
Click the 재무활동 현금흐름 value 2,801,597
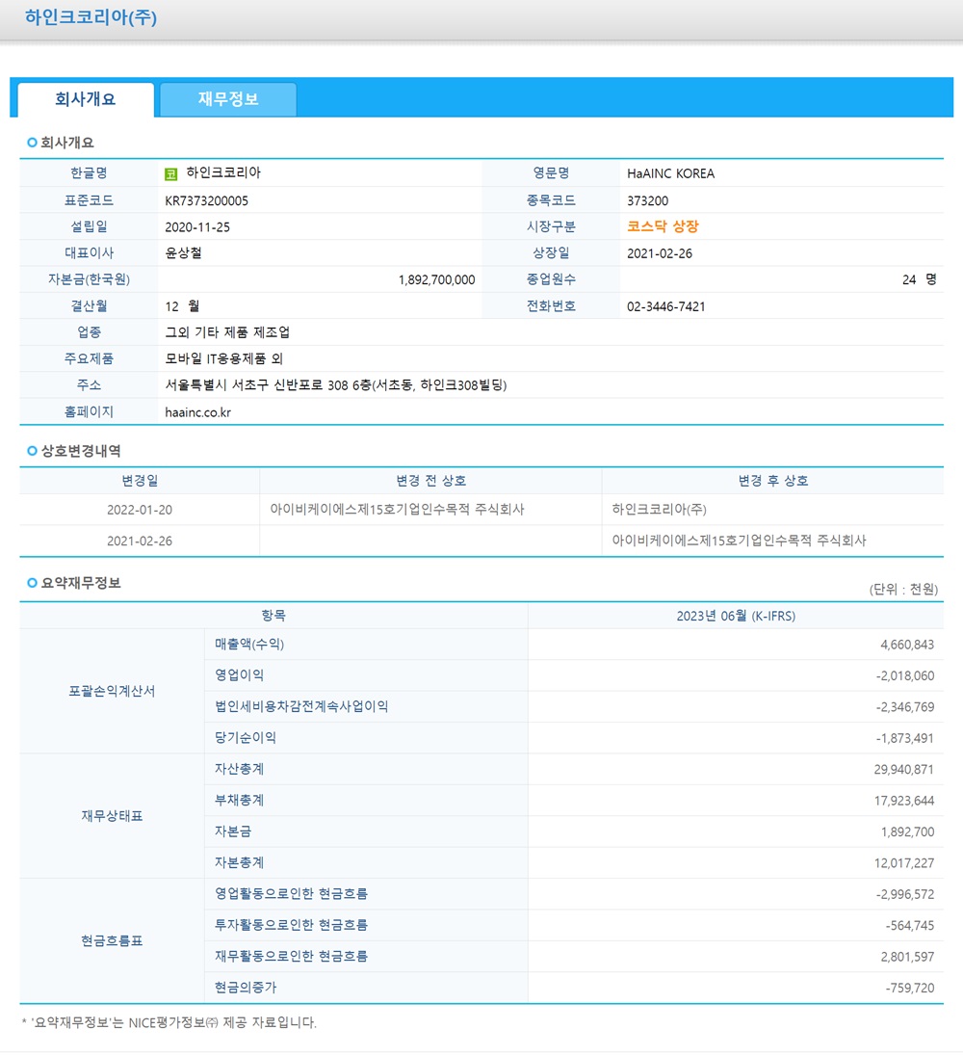(907, 957)
